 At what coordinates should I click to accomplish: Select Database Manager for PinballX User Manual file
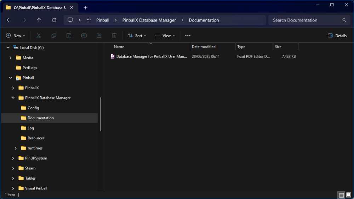coord(152,56)
